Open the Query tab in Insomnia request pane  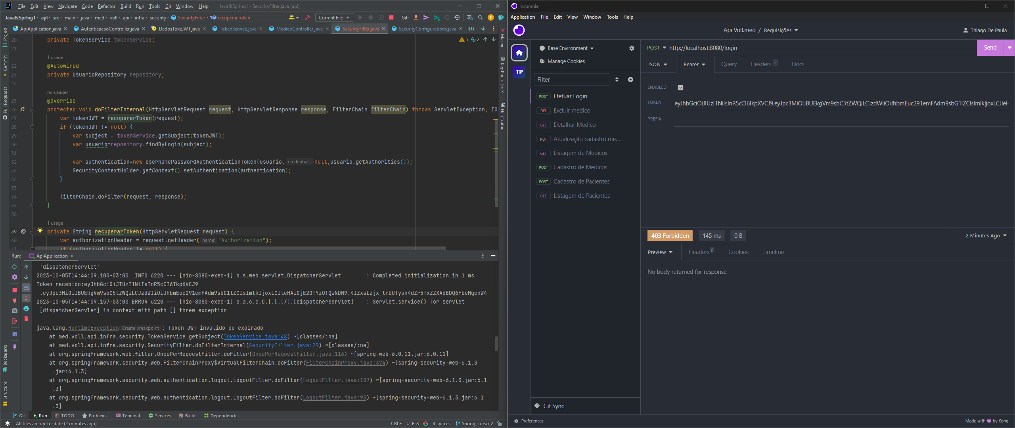pos(729,64)
